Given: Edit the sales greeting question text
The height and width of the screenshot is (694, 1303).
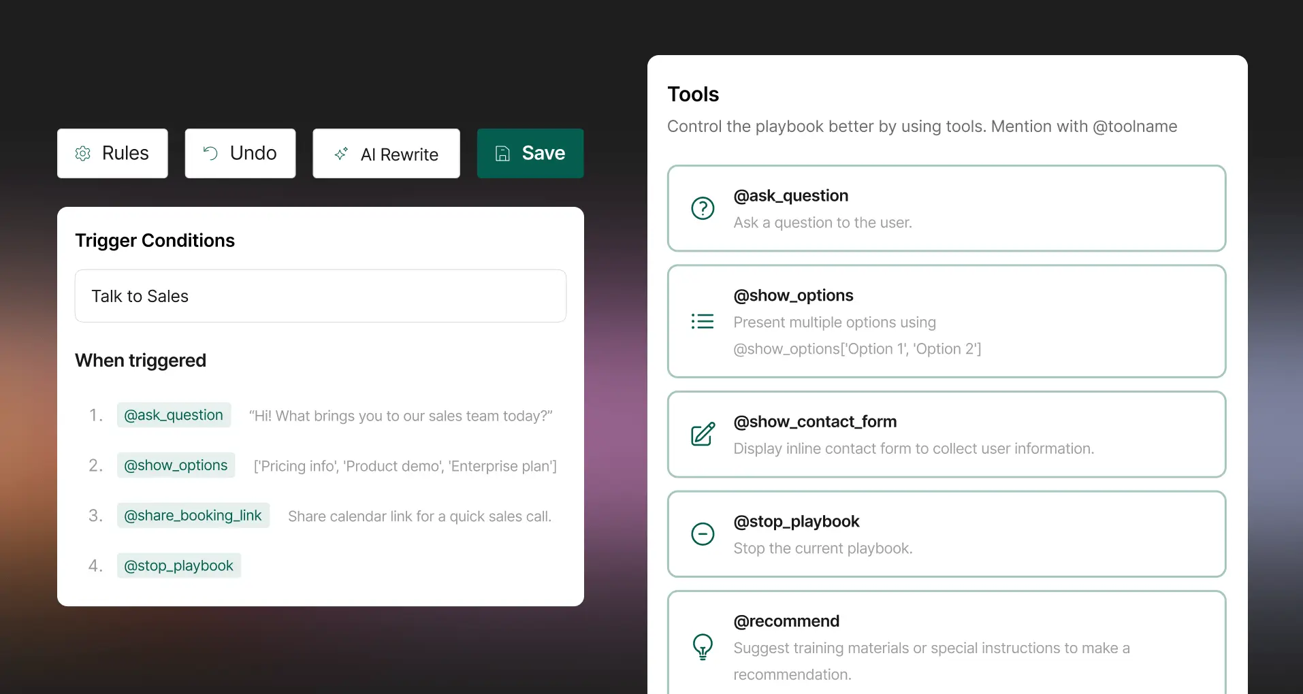Looking at the screenshot, I should tap(400, 416).
